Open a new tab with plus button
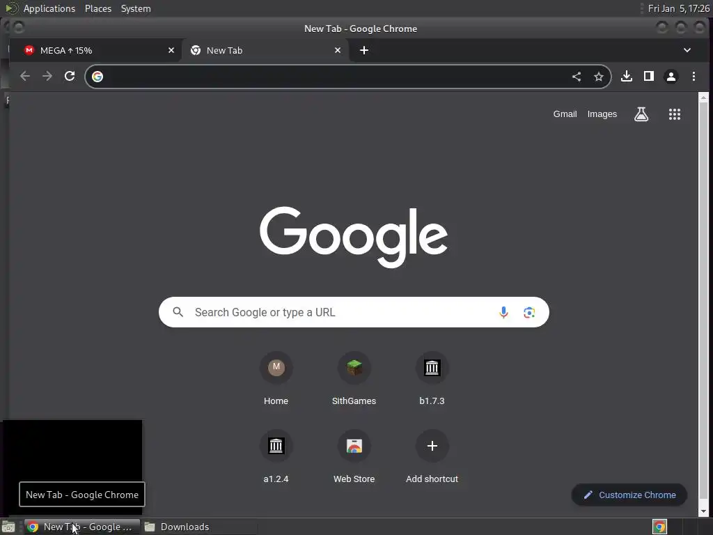This screenshot has height=535, width=713. [364, 50]
